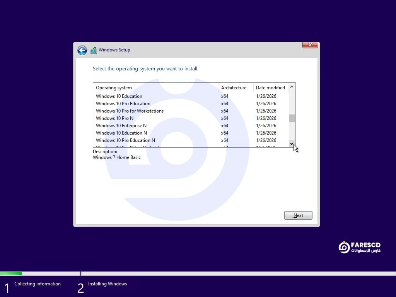Pick Windows 10 Enterprise N
Viewport: 396px width, 297px height.
pos(121,126)
